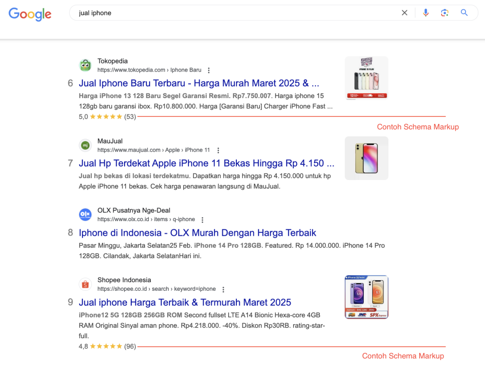Open more options for the Tokopedia result
Viewport: 485px width, 367px height.
(x=209, y=71)
